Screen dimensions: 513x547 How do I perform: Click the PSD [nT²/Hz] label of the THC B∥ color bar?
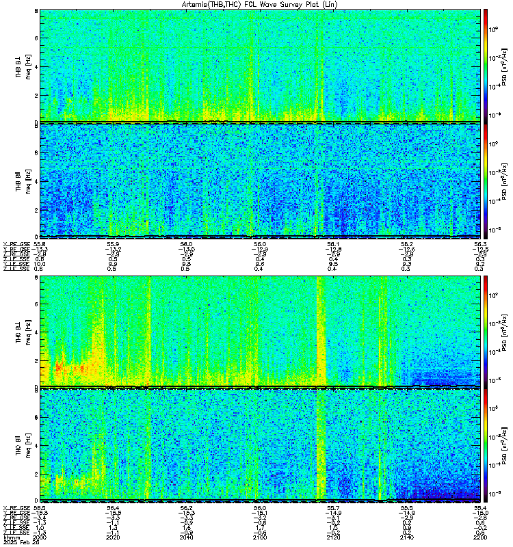click(x=505, y=446)
